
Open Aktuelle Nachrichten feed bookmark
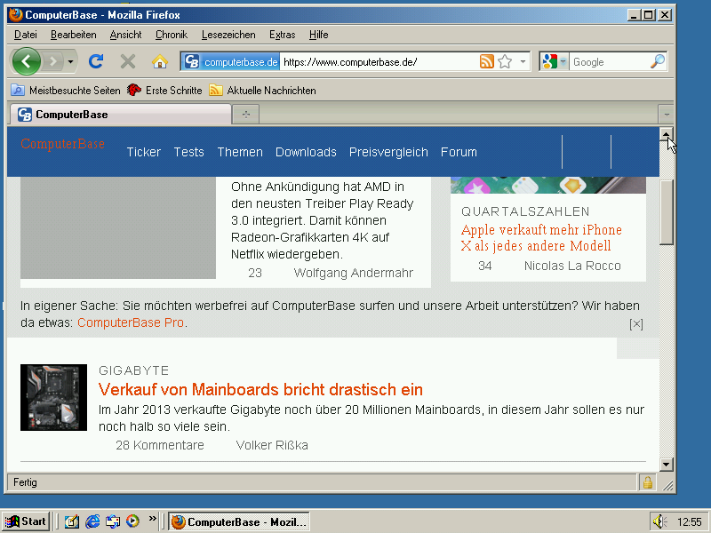[262, 91]
